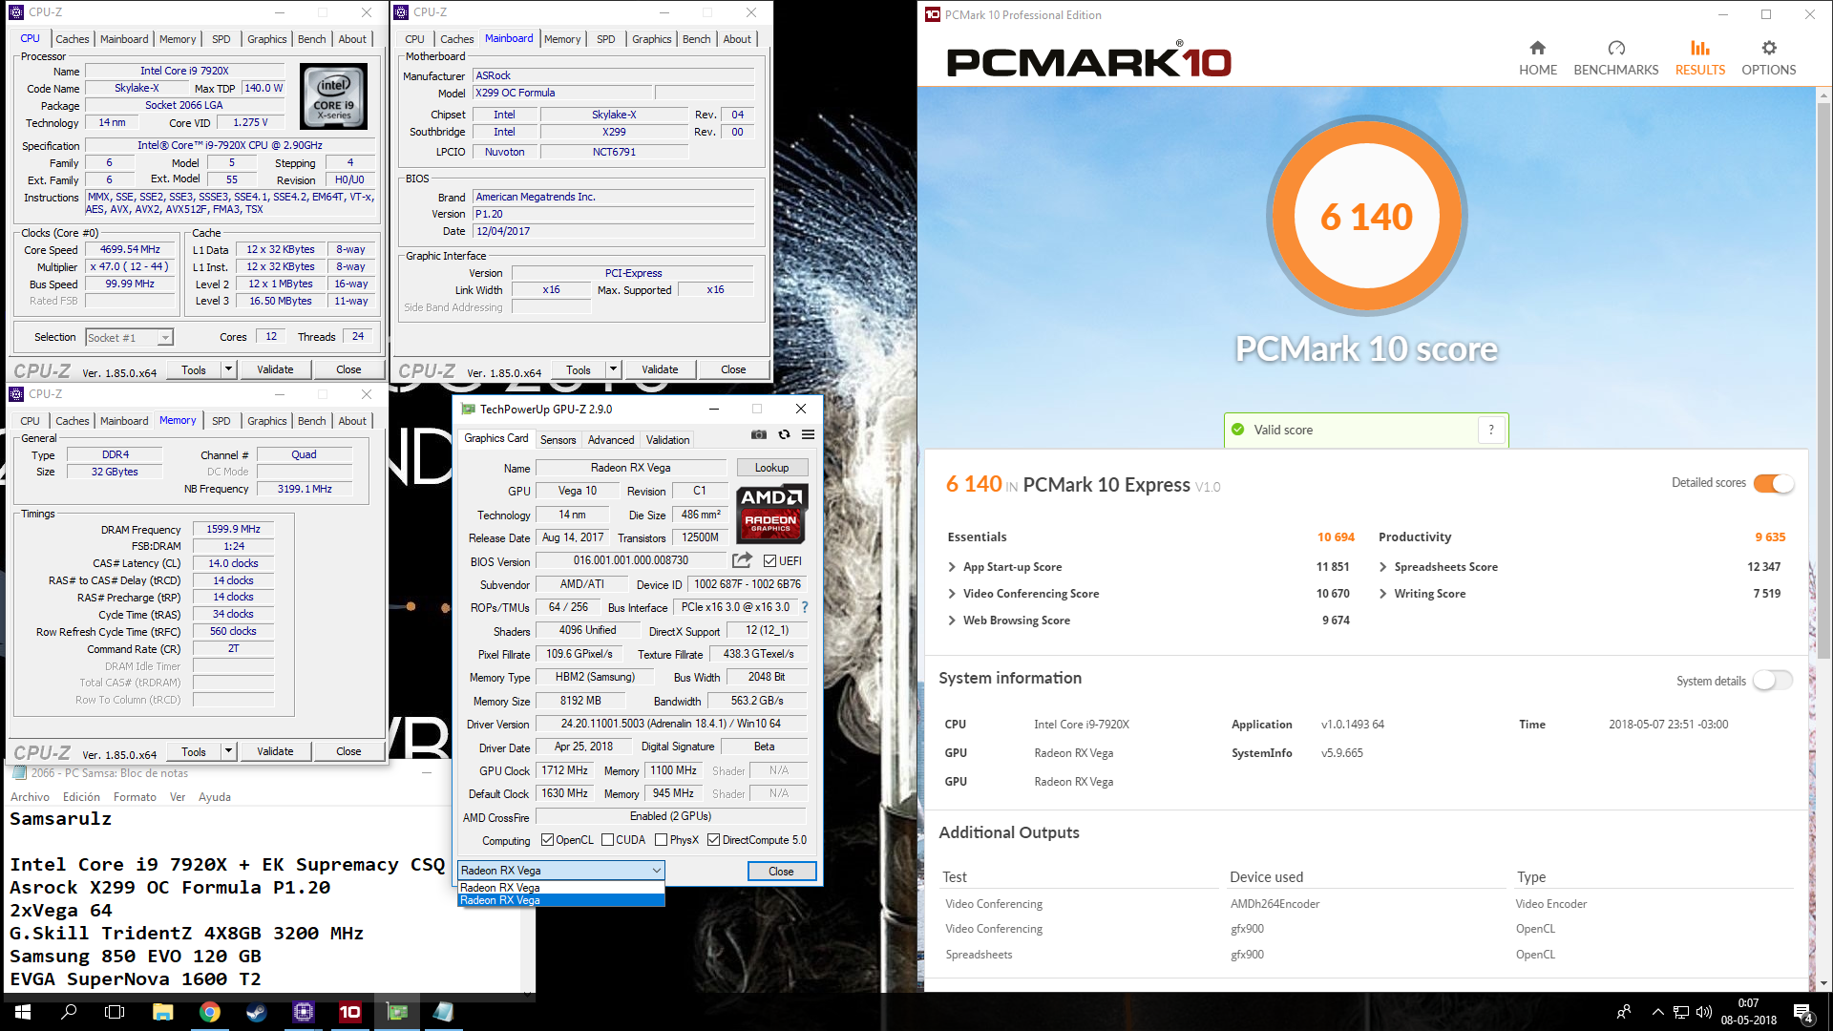Image resolution: width=1833 pixels, height=1031 pixels.
Task: Open Ayuda menu in Notepad
Action: coord(214,797)
